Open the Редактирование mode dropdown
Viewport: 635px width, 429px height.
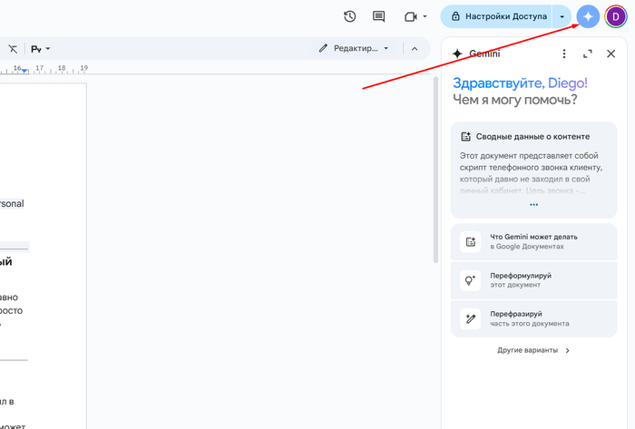tap(354, 49)
